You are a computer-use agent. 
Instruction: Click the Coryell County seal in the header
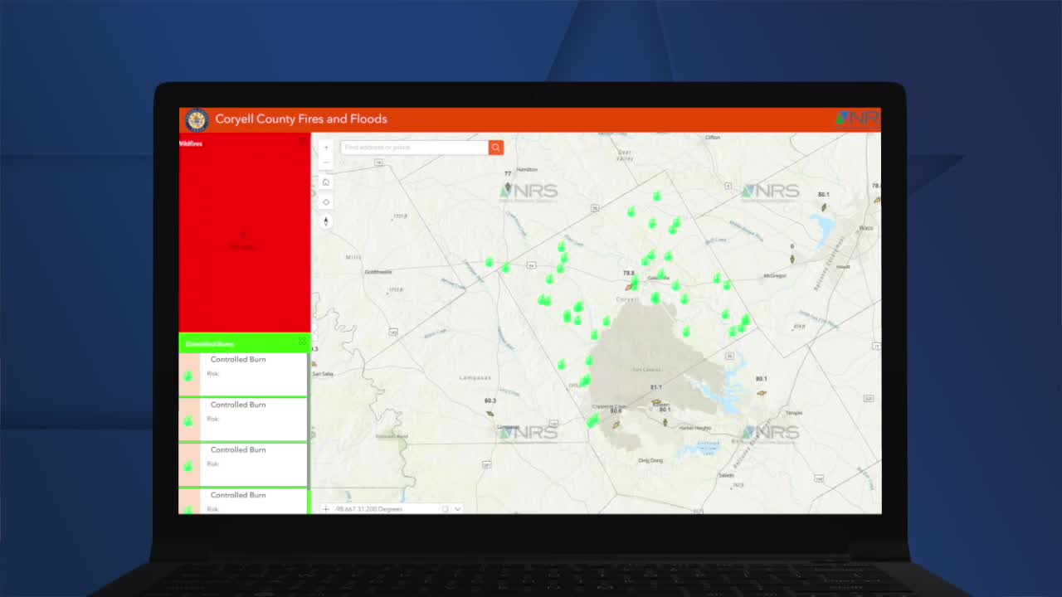pos(197,119)
